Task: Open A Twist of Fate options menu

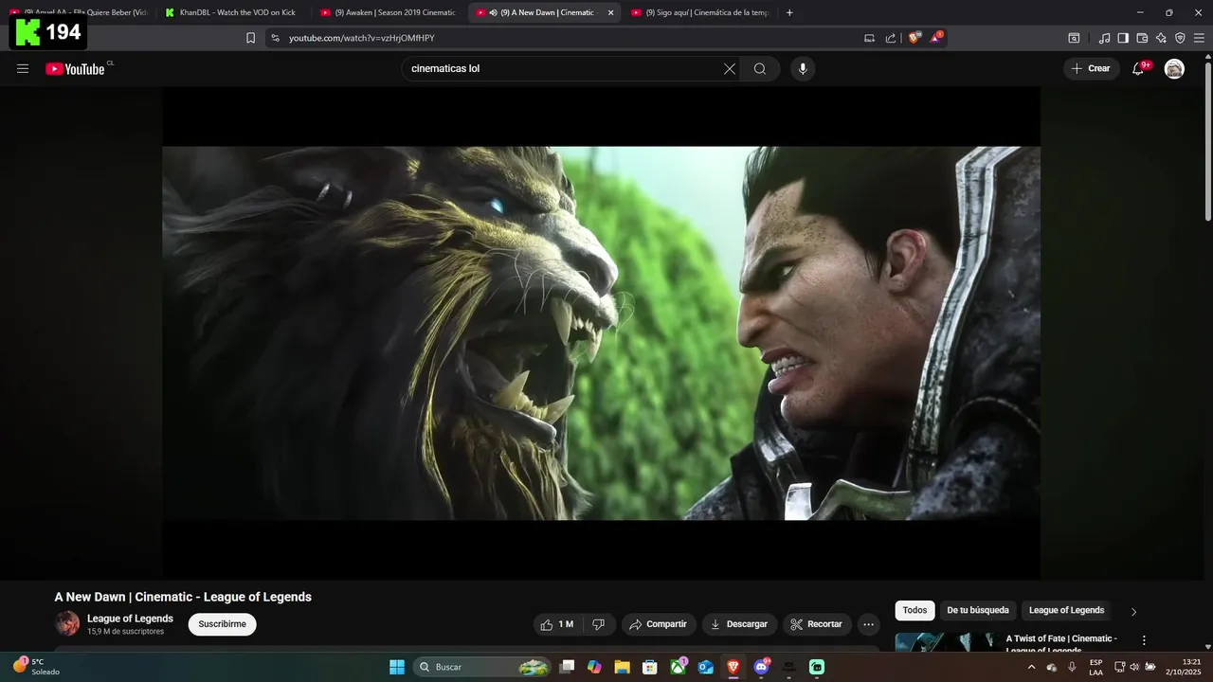Action: 1144,640
